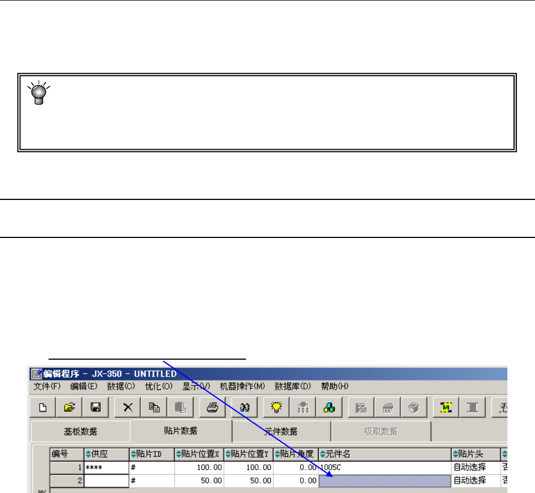Click the # 贴片ID cell in row 2

tap(152, 481)
